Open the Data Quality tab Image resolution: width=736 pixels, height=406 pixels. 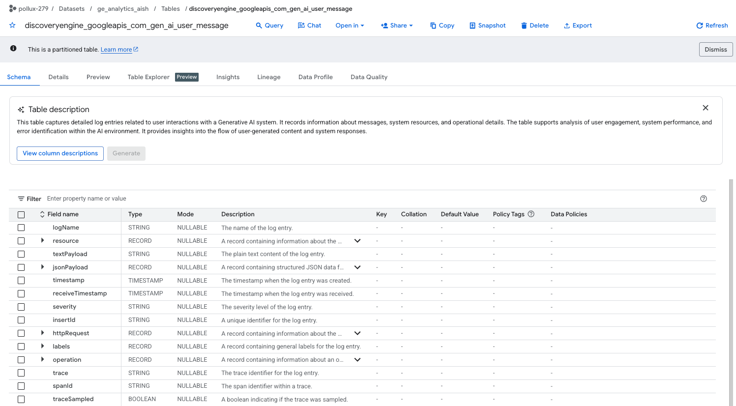pyautogui.click(x=369, y=77)
